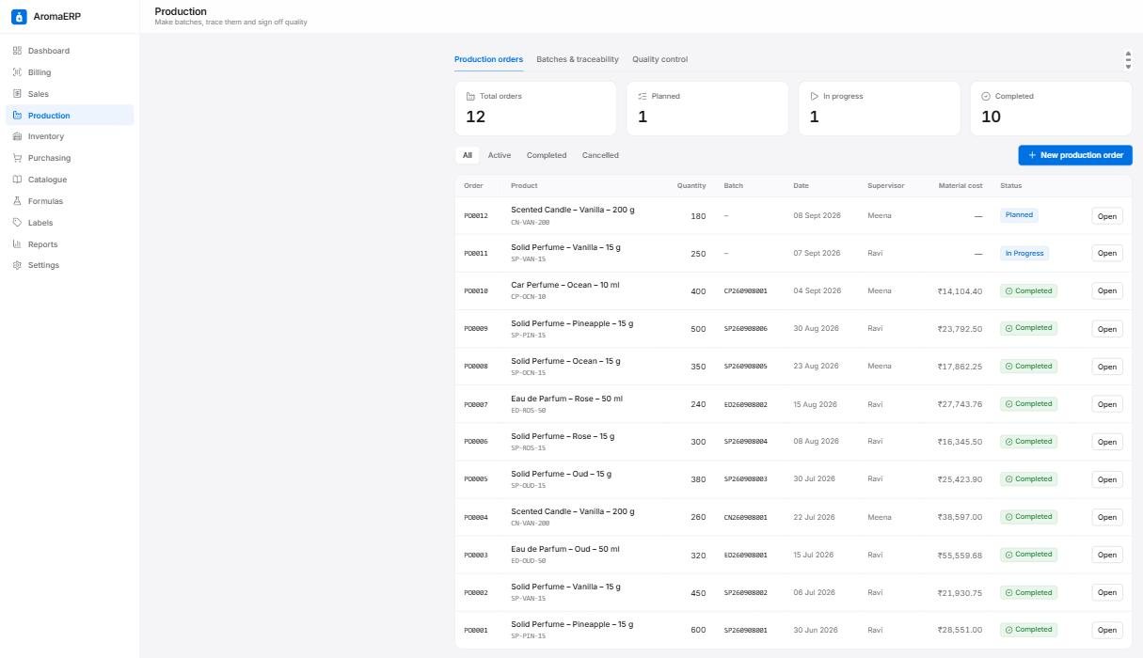Click the Total orders summary card

click(535, 108)
